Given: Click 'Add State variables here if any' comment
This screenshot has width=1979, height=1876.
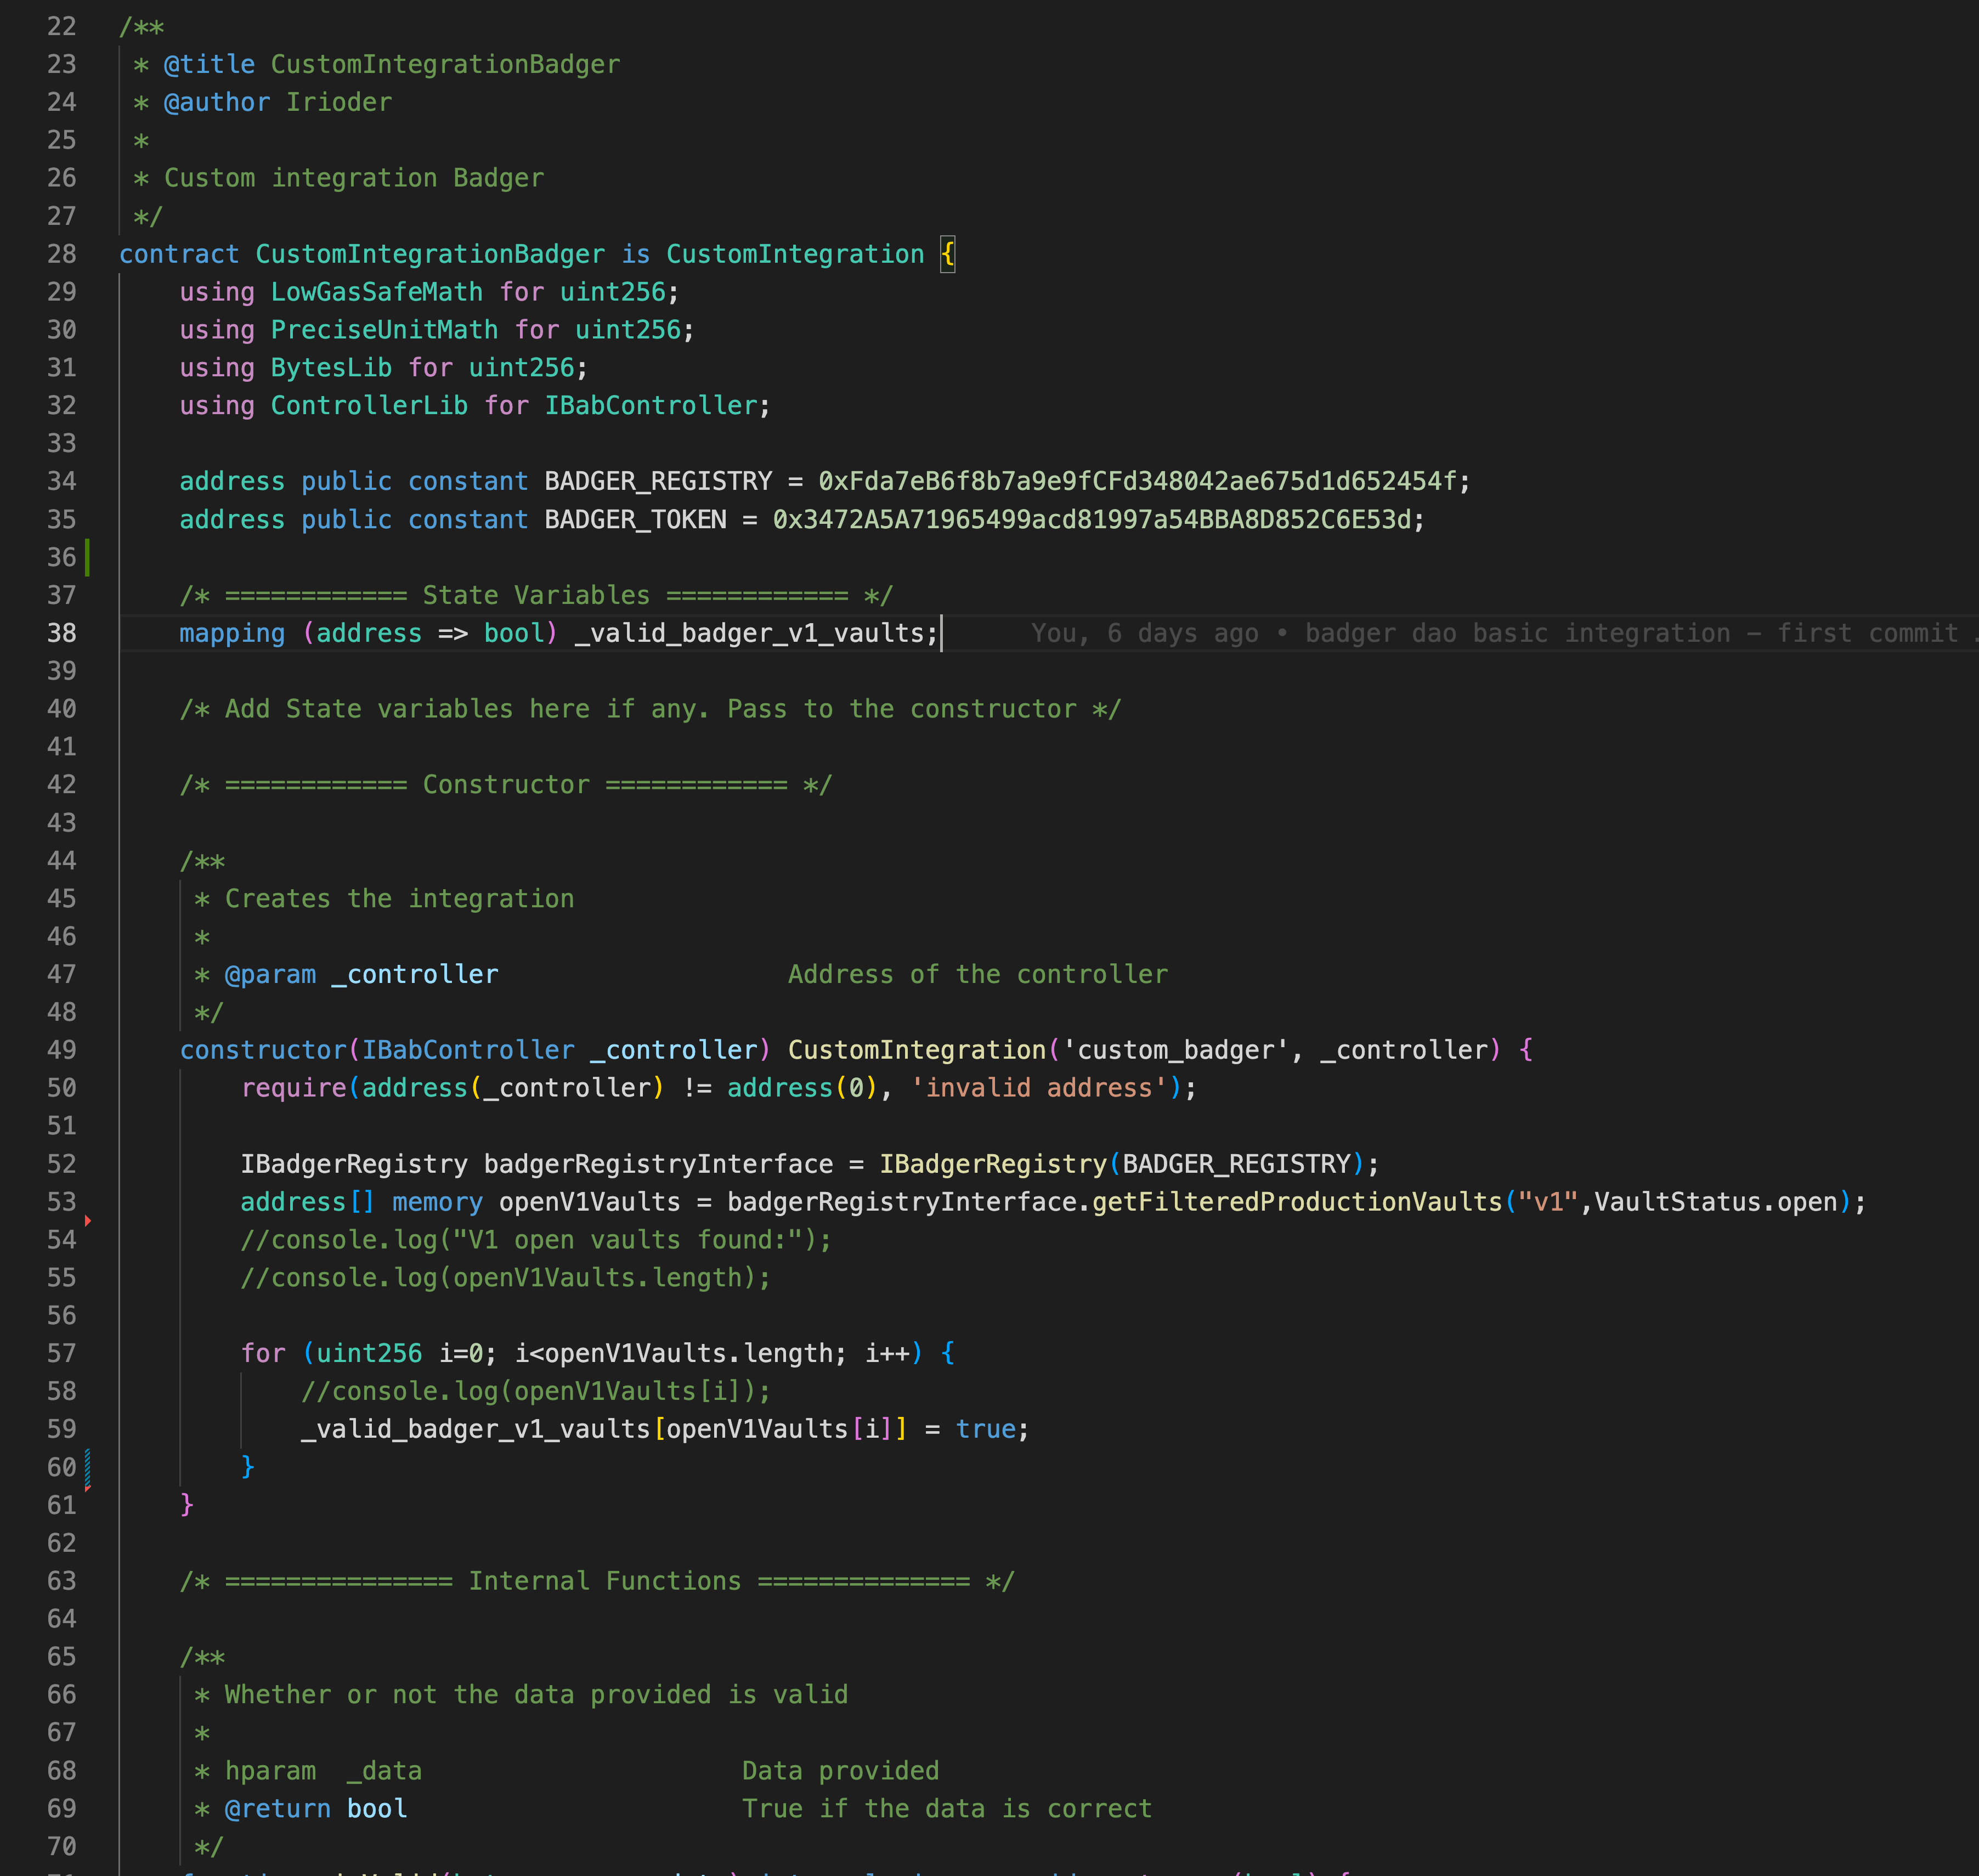Looking at the screenshot, I should pos(650,709).
